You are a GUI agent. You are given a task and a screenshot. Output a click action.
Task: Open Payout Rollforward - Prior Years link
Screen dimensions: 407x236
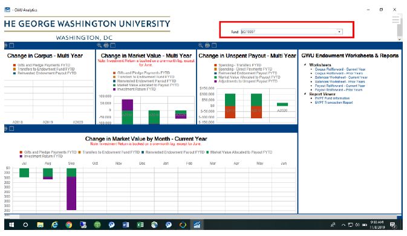pos(339,90)
